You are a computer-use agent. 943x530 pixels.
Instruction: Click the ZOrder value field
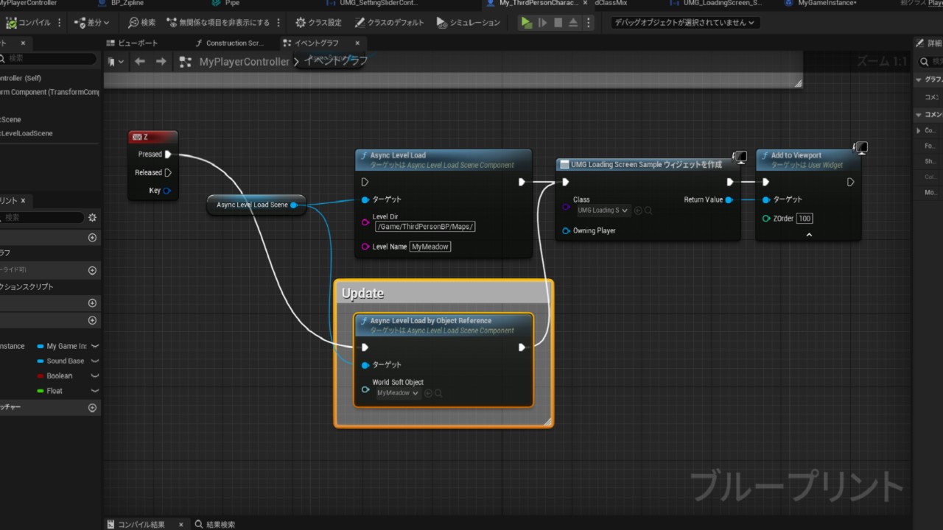pos(804,219)
